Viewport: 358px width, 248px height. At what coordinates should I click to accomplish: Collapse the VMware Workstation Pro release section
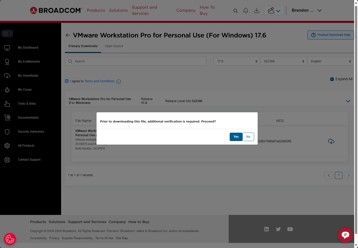point(348,101)
